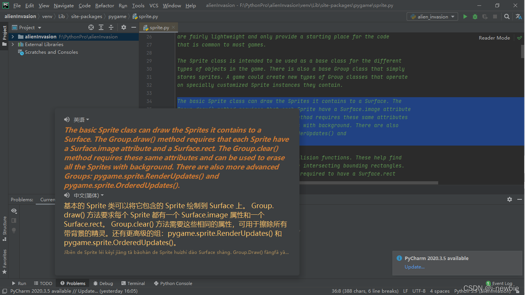Click inspection status checkmark in editor
The image size is (525, 295).
tap(520, 38)
